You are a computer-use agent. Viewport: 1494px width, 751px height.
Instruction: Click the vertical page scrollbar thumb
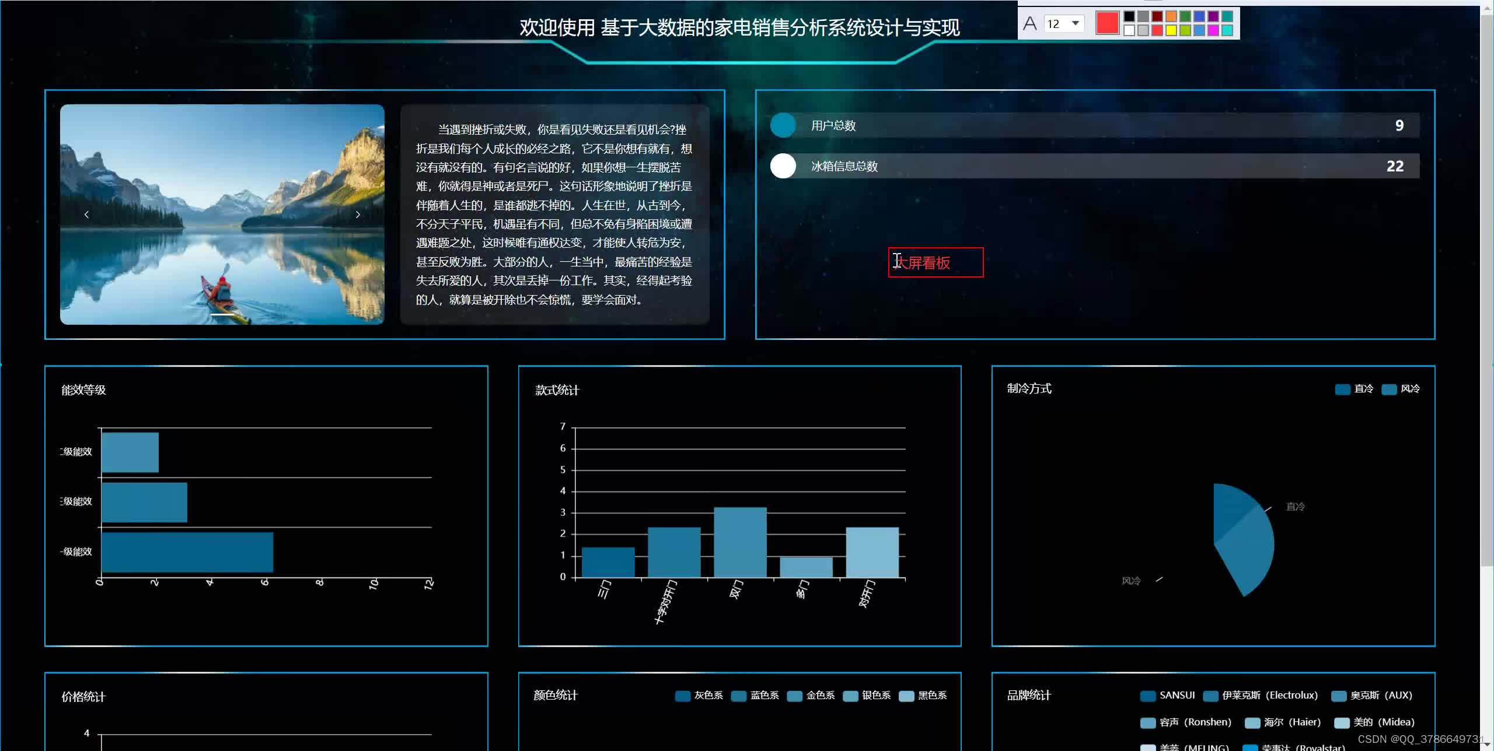click(x=1487, y=292)
